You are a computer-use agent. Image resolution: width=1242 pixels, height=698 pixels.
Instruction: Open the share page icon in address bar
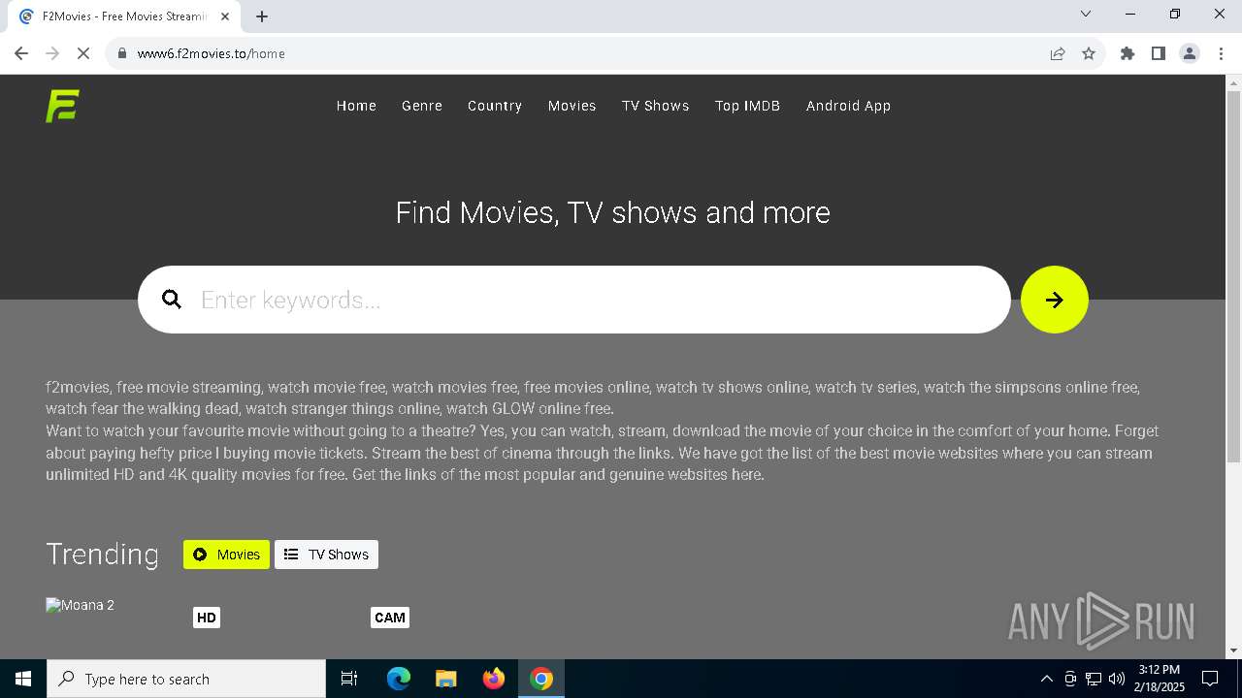coord(1058,53)
